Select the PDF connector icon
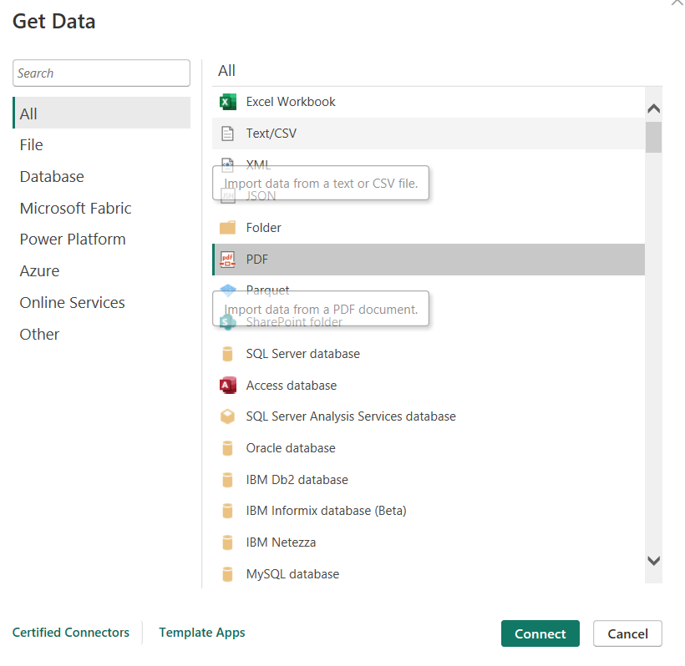 click(x=227, y=260)
